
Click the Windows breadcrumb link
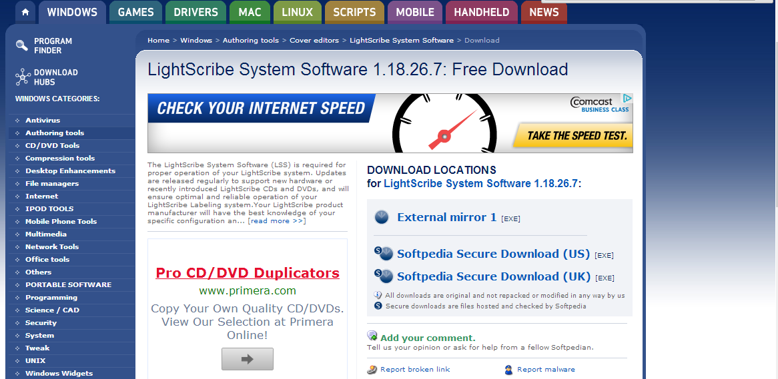tap(196, 40)
